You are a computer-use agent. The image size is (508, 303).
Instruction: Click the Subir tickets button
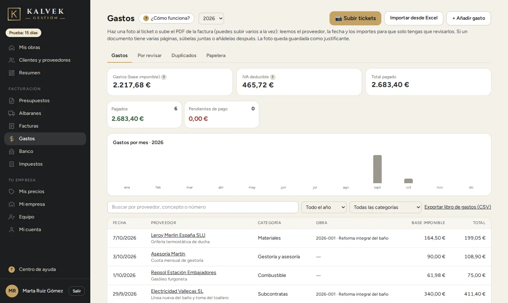point(355,18)
